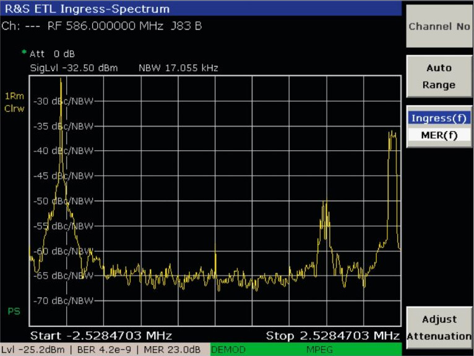Click the 1Rm Clrw trace indicator
Image resolution: width=474 pixels, height=356 pixels.
14,102
